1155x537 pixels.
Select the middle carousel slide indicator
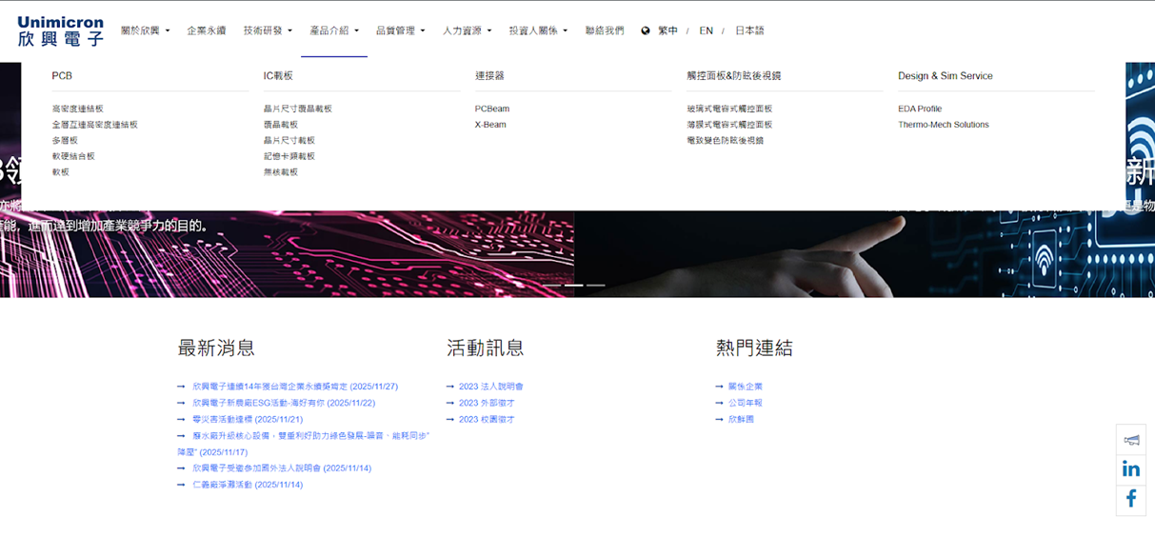[x=574, y=285]
